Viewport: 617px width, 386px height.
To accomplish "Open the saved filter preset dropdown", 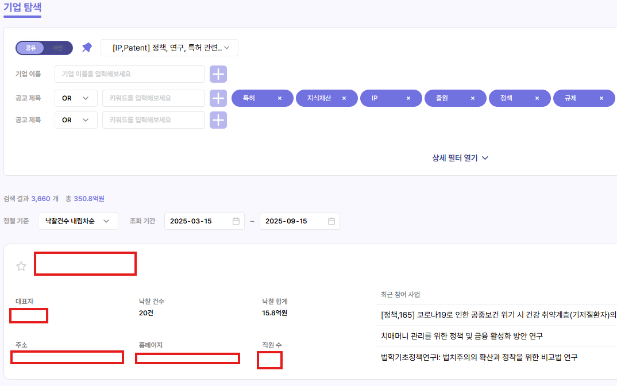I will click(170, 48).
